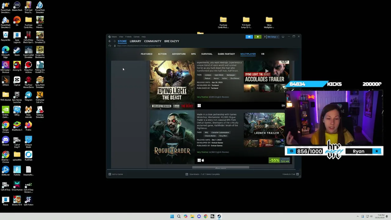
Task: Switch to the VR category tab
Action: coord(263,54)
